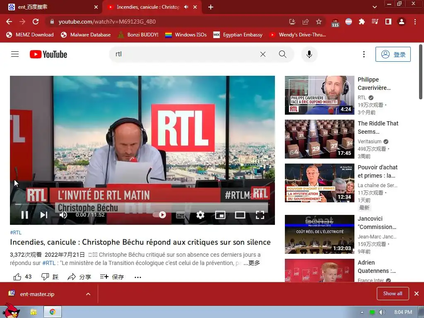Open more actions below the video
424x318 pixels.
(138, 277)
